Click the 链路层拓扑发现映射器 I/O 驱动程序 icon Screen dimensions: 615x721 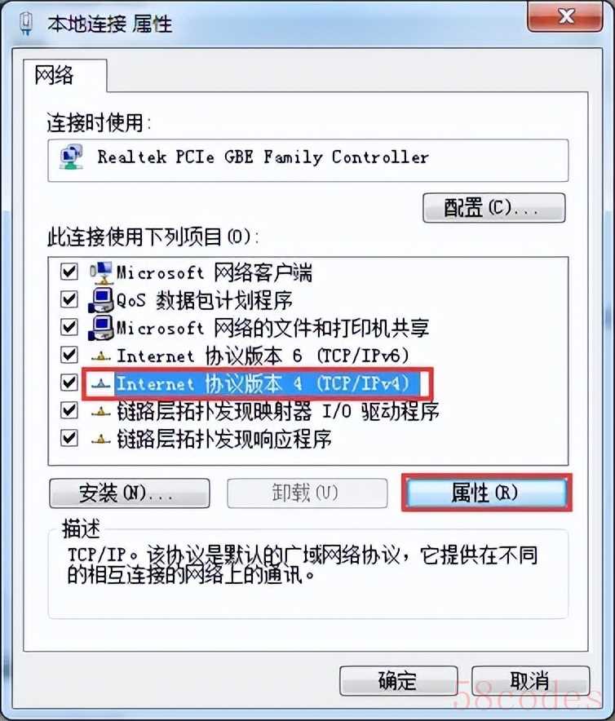(x=101, y=412)
